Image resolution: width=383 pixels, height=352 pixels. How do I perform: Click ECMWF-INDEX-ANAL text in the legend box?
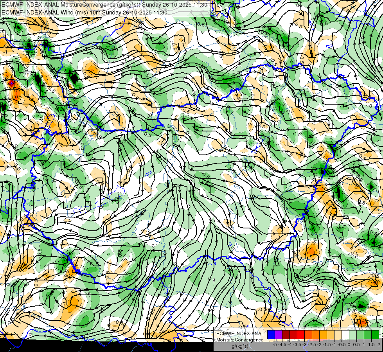pyautogui.click(x=240, y=334)
